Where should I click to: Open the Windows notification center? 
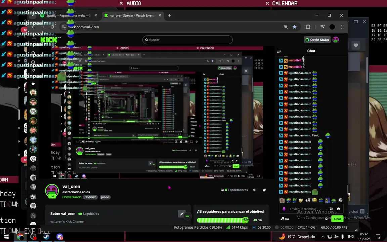pos(378,237)
